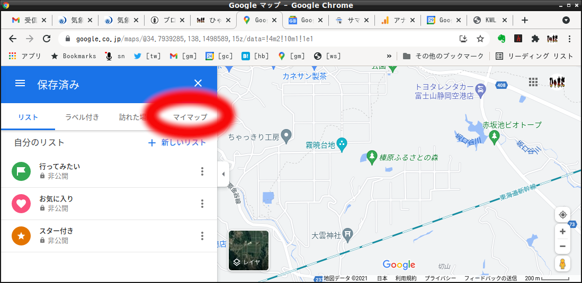Open the [hb] bookmark
582x283 pixels.
tap(255, 56)
